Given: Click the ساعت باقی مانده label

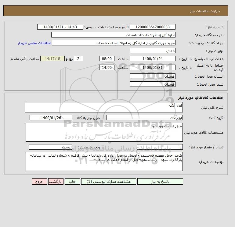Looking at the screenshot, I should click(x=25, y=59).
